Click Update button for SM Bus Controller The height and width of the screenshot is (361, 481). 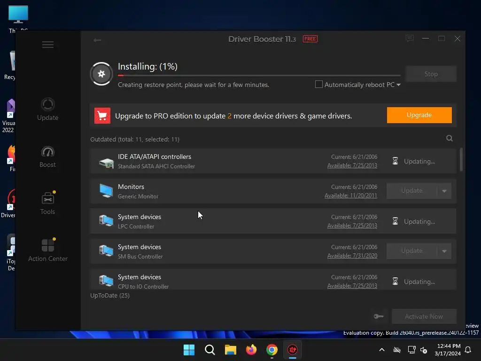pos(411,251)
